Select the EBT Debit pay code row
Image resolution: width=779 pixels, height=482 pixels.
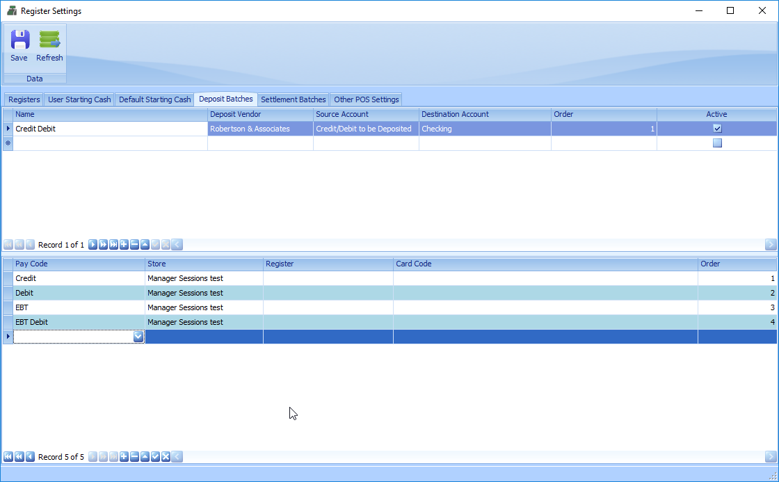point(79,322)
